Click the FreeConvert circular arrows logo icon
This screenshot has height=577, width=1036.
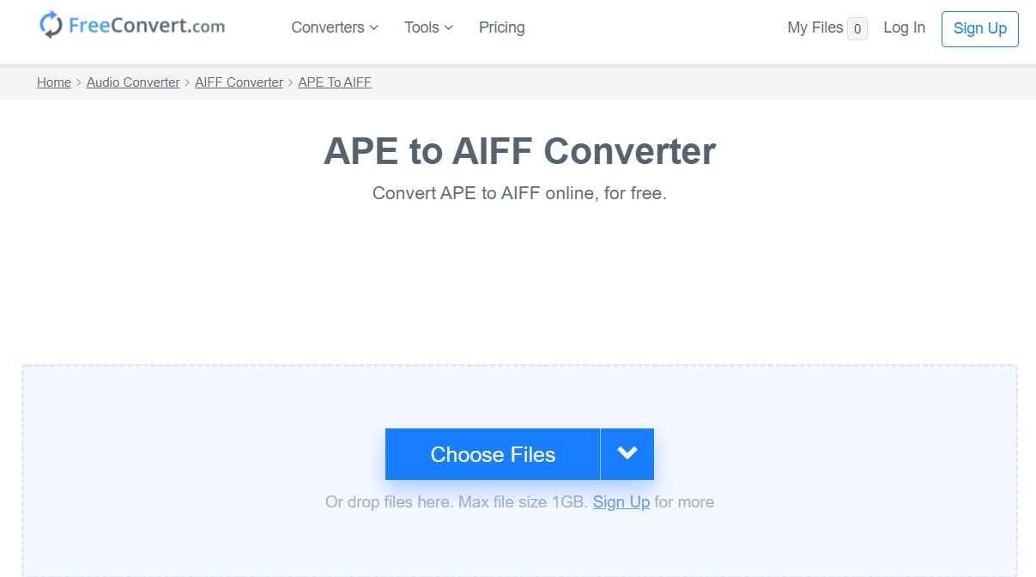coord(51,25)
